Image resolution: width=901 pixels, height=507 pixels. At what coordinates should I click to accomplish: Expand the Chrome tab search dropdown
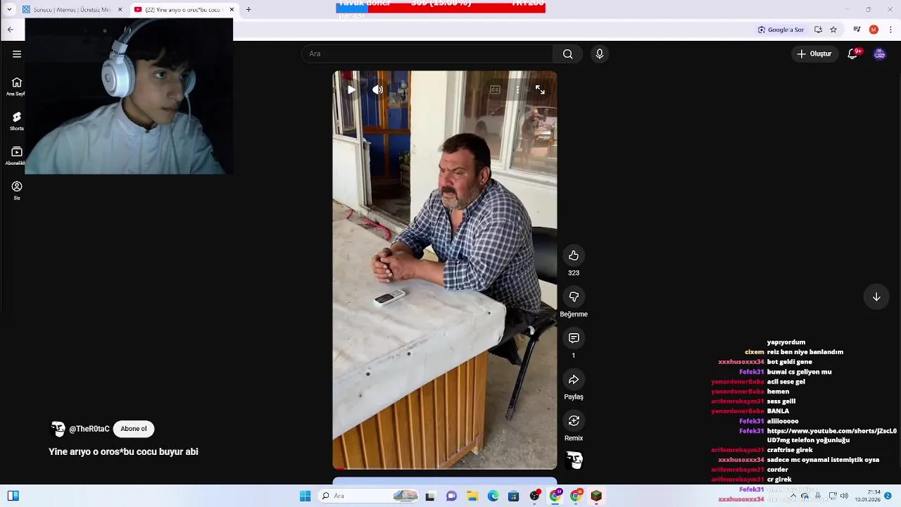[x=9, y=10]
